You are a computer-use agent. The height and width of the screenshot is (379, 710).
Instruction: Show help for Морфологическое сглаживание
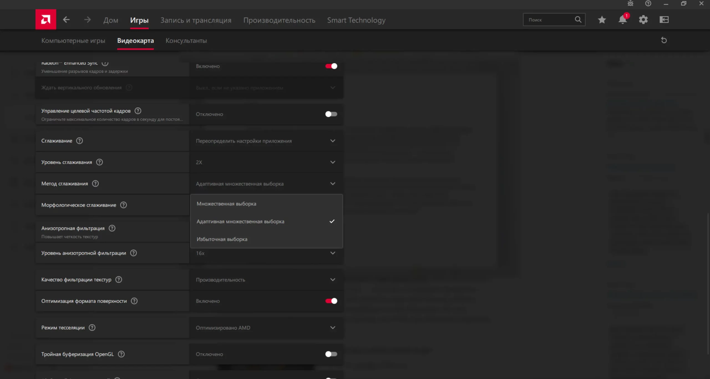click(123, 205)
